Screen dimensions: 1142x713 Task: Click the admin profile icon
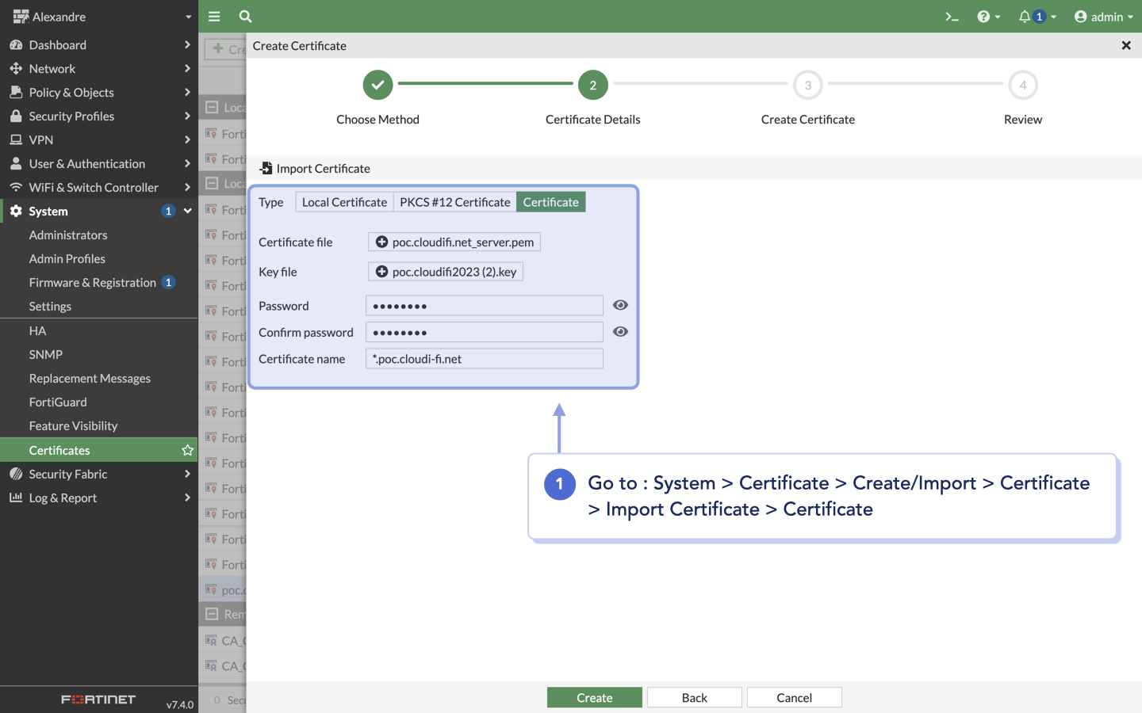click(1081, 16)
